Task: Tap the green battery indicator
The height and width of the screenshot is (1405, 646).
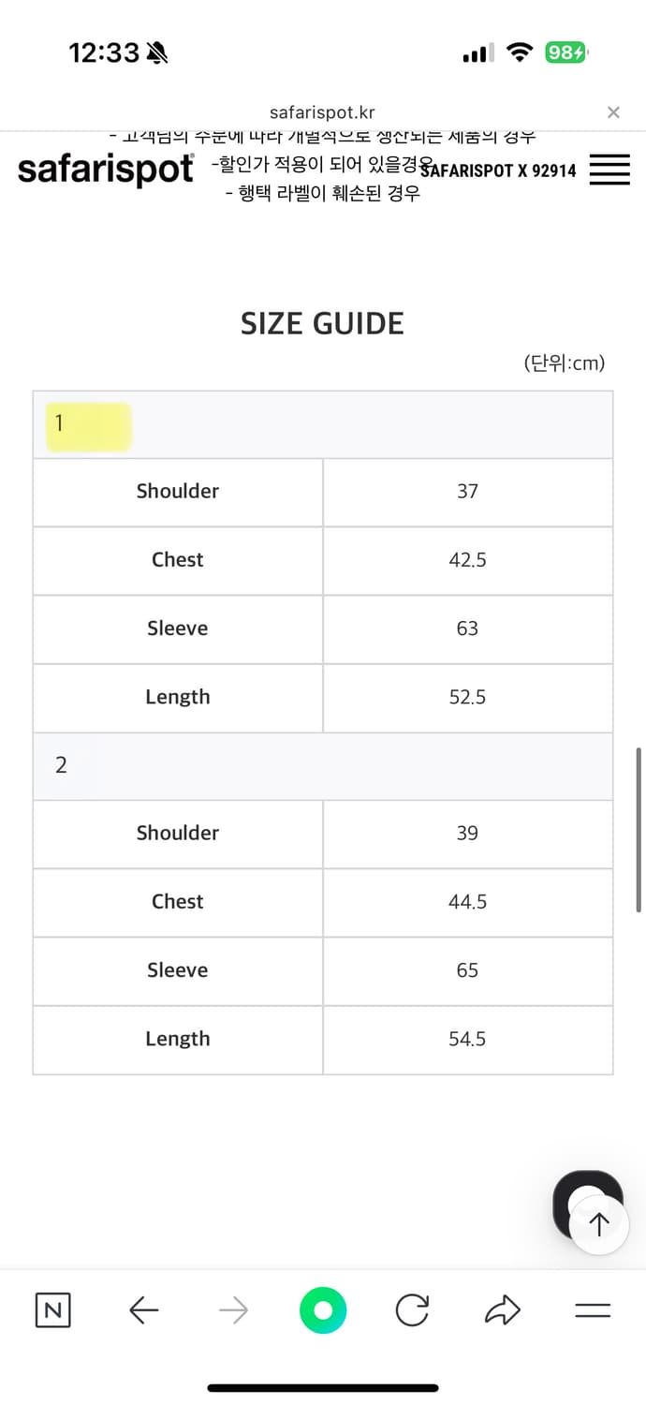Action: pyautogui.click(x=566, y=53)
